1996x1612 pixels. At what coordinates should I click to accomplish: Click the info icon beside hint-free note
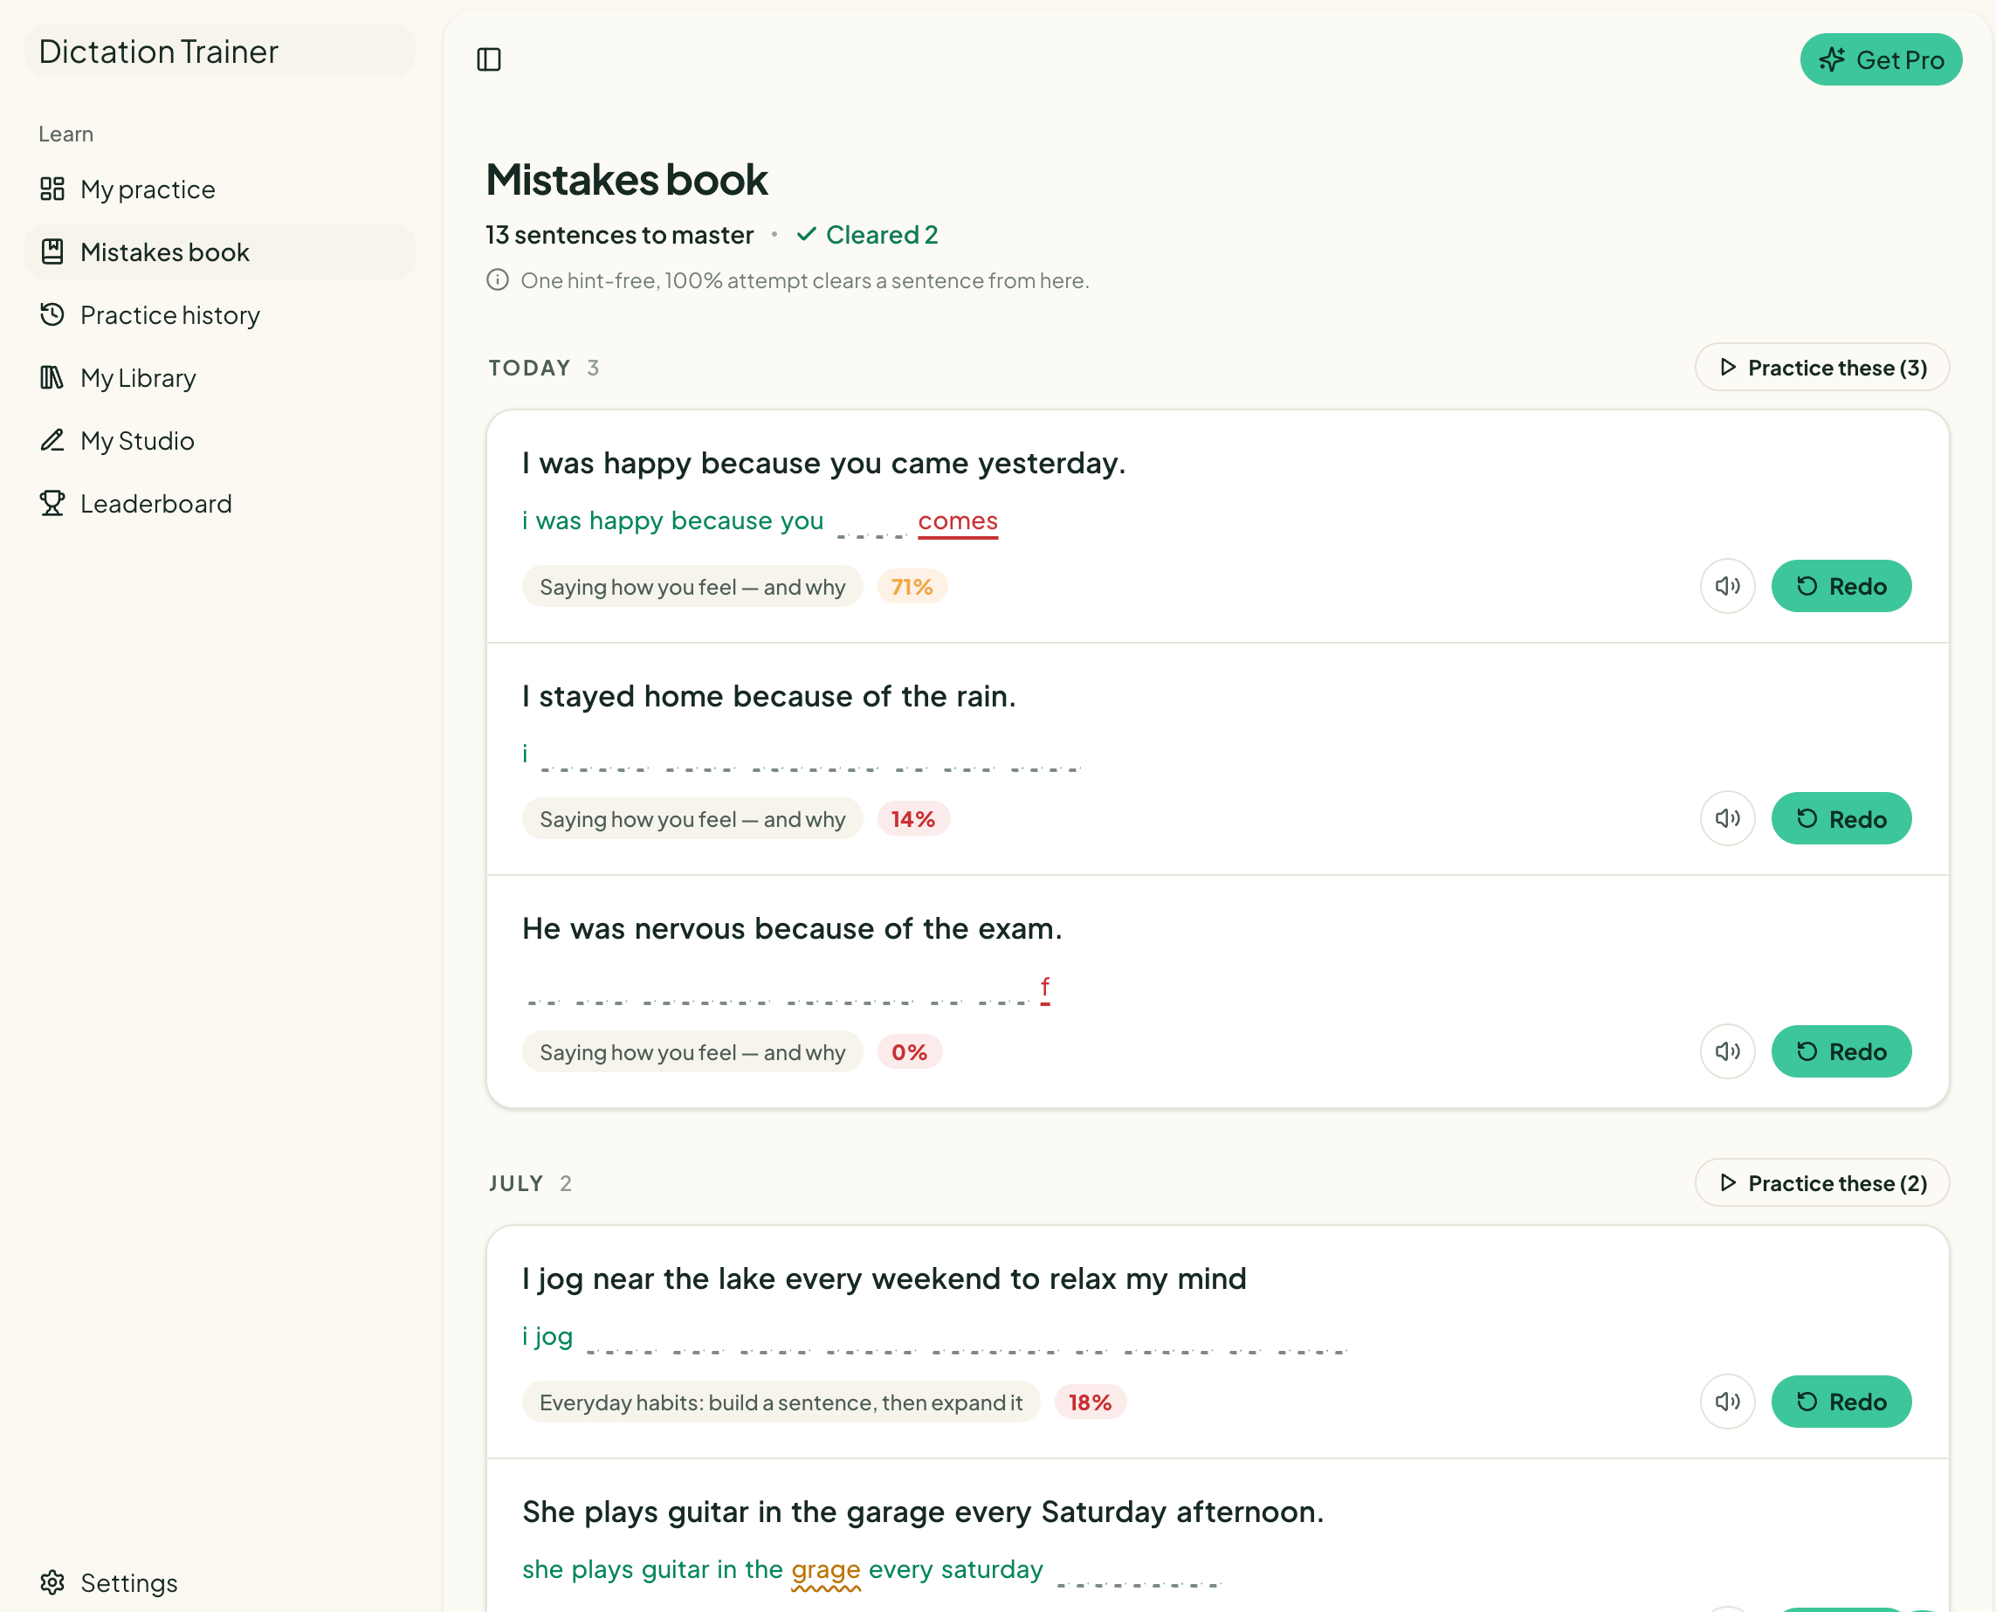498,279
